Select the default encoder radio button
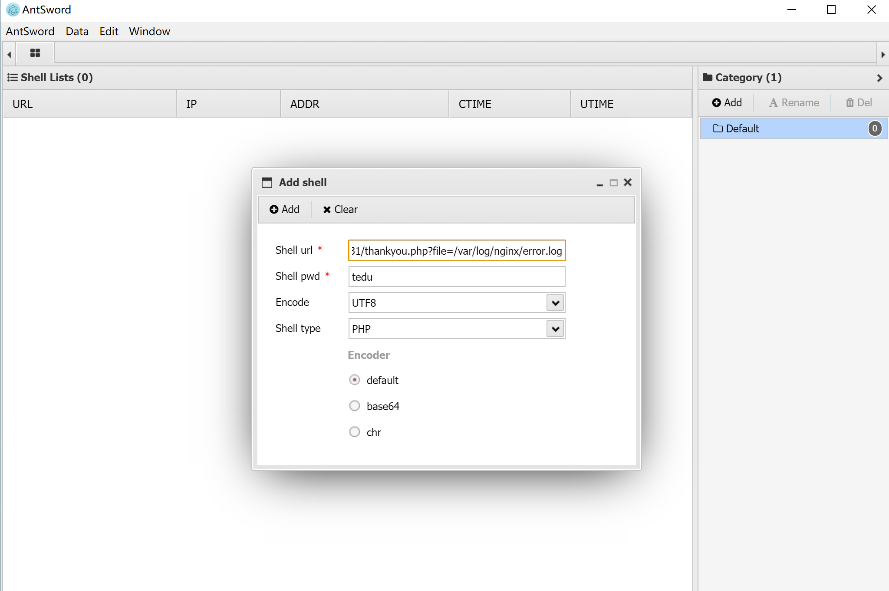 (355, 380)
